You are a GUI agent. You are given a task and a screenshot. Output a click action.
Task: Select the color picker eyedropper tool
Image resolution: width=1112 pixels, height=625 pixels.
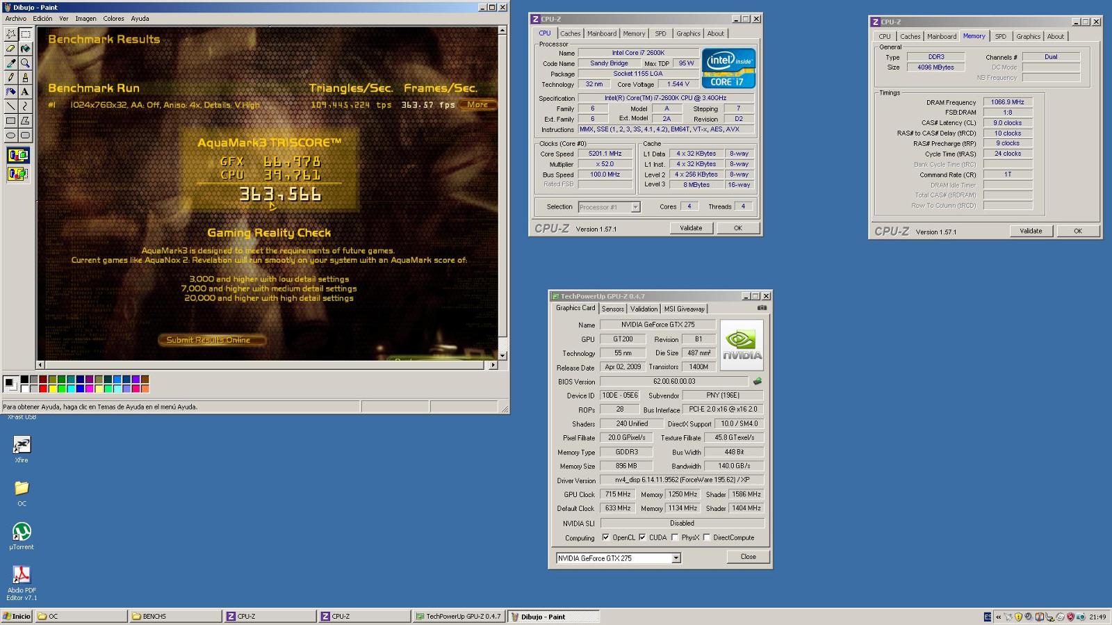point(10,63)
